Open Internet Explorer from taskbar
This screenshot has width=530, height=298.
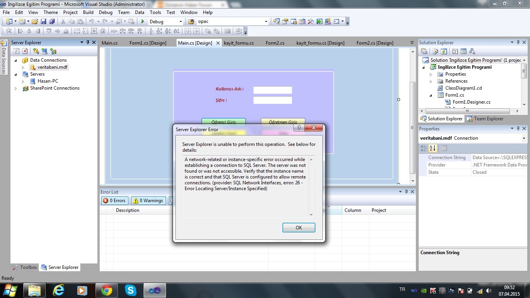coord(59,290)
